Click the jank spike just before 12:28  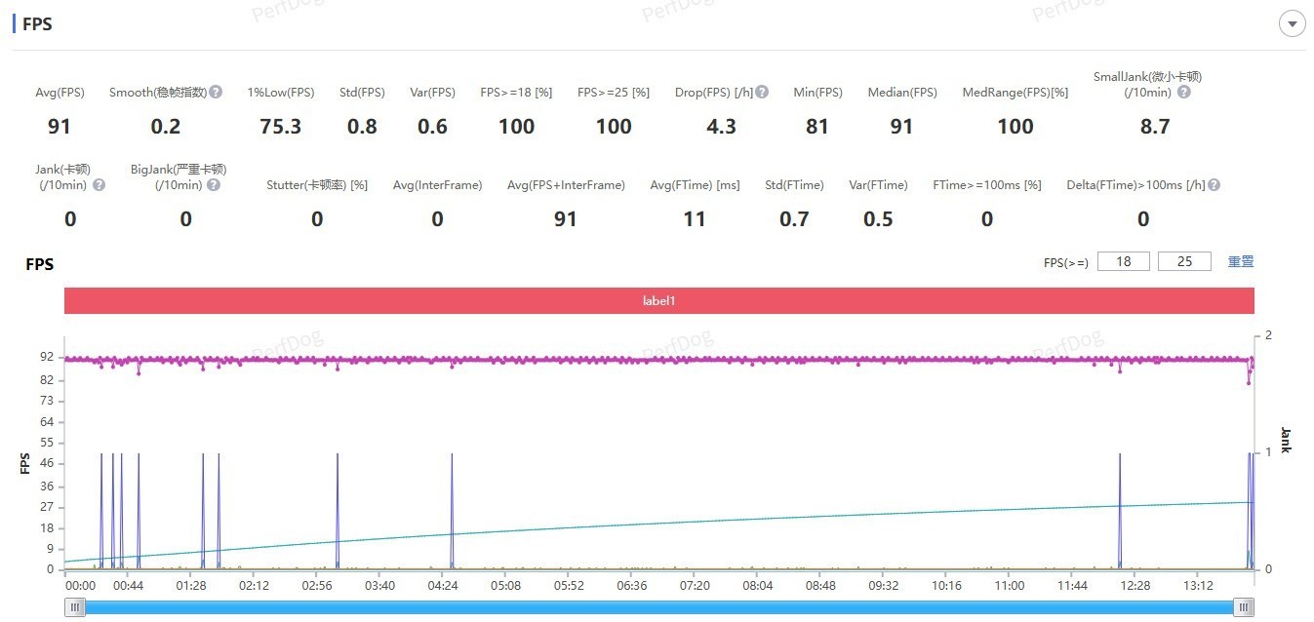1120,507
